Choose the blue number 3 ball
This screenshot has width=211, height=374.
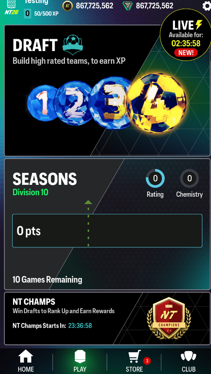coord(111,103)
